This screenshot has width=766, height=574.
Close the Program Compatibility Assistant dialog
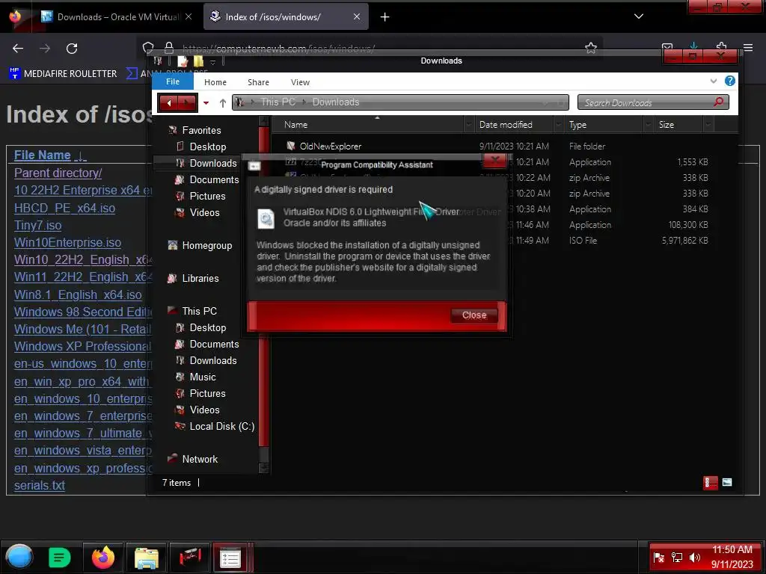point(474,315)
